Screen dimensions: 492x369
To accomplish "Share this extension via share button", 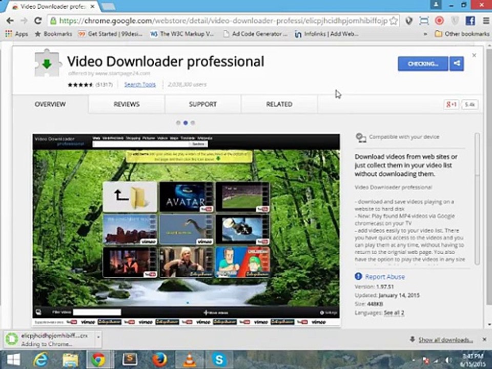I will click(x=457, y=64).
